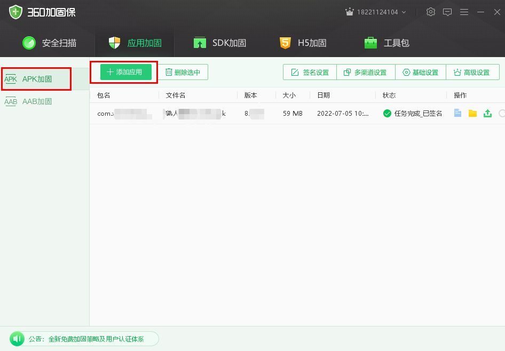Viewport: 505px width, 351px height.
Task: Click the 版本 column header
Action: point(250,95)
